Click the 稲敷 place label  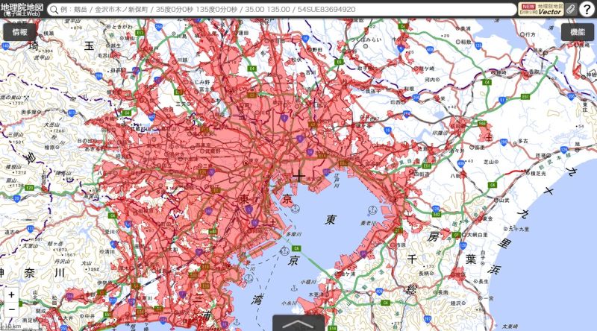tap(466, 42)
